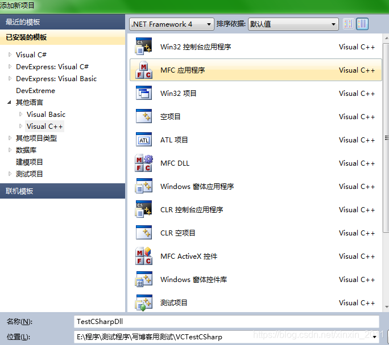Click the scrollbar down arrow
389x345 pixels.
[386, 307]
